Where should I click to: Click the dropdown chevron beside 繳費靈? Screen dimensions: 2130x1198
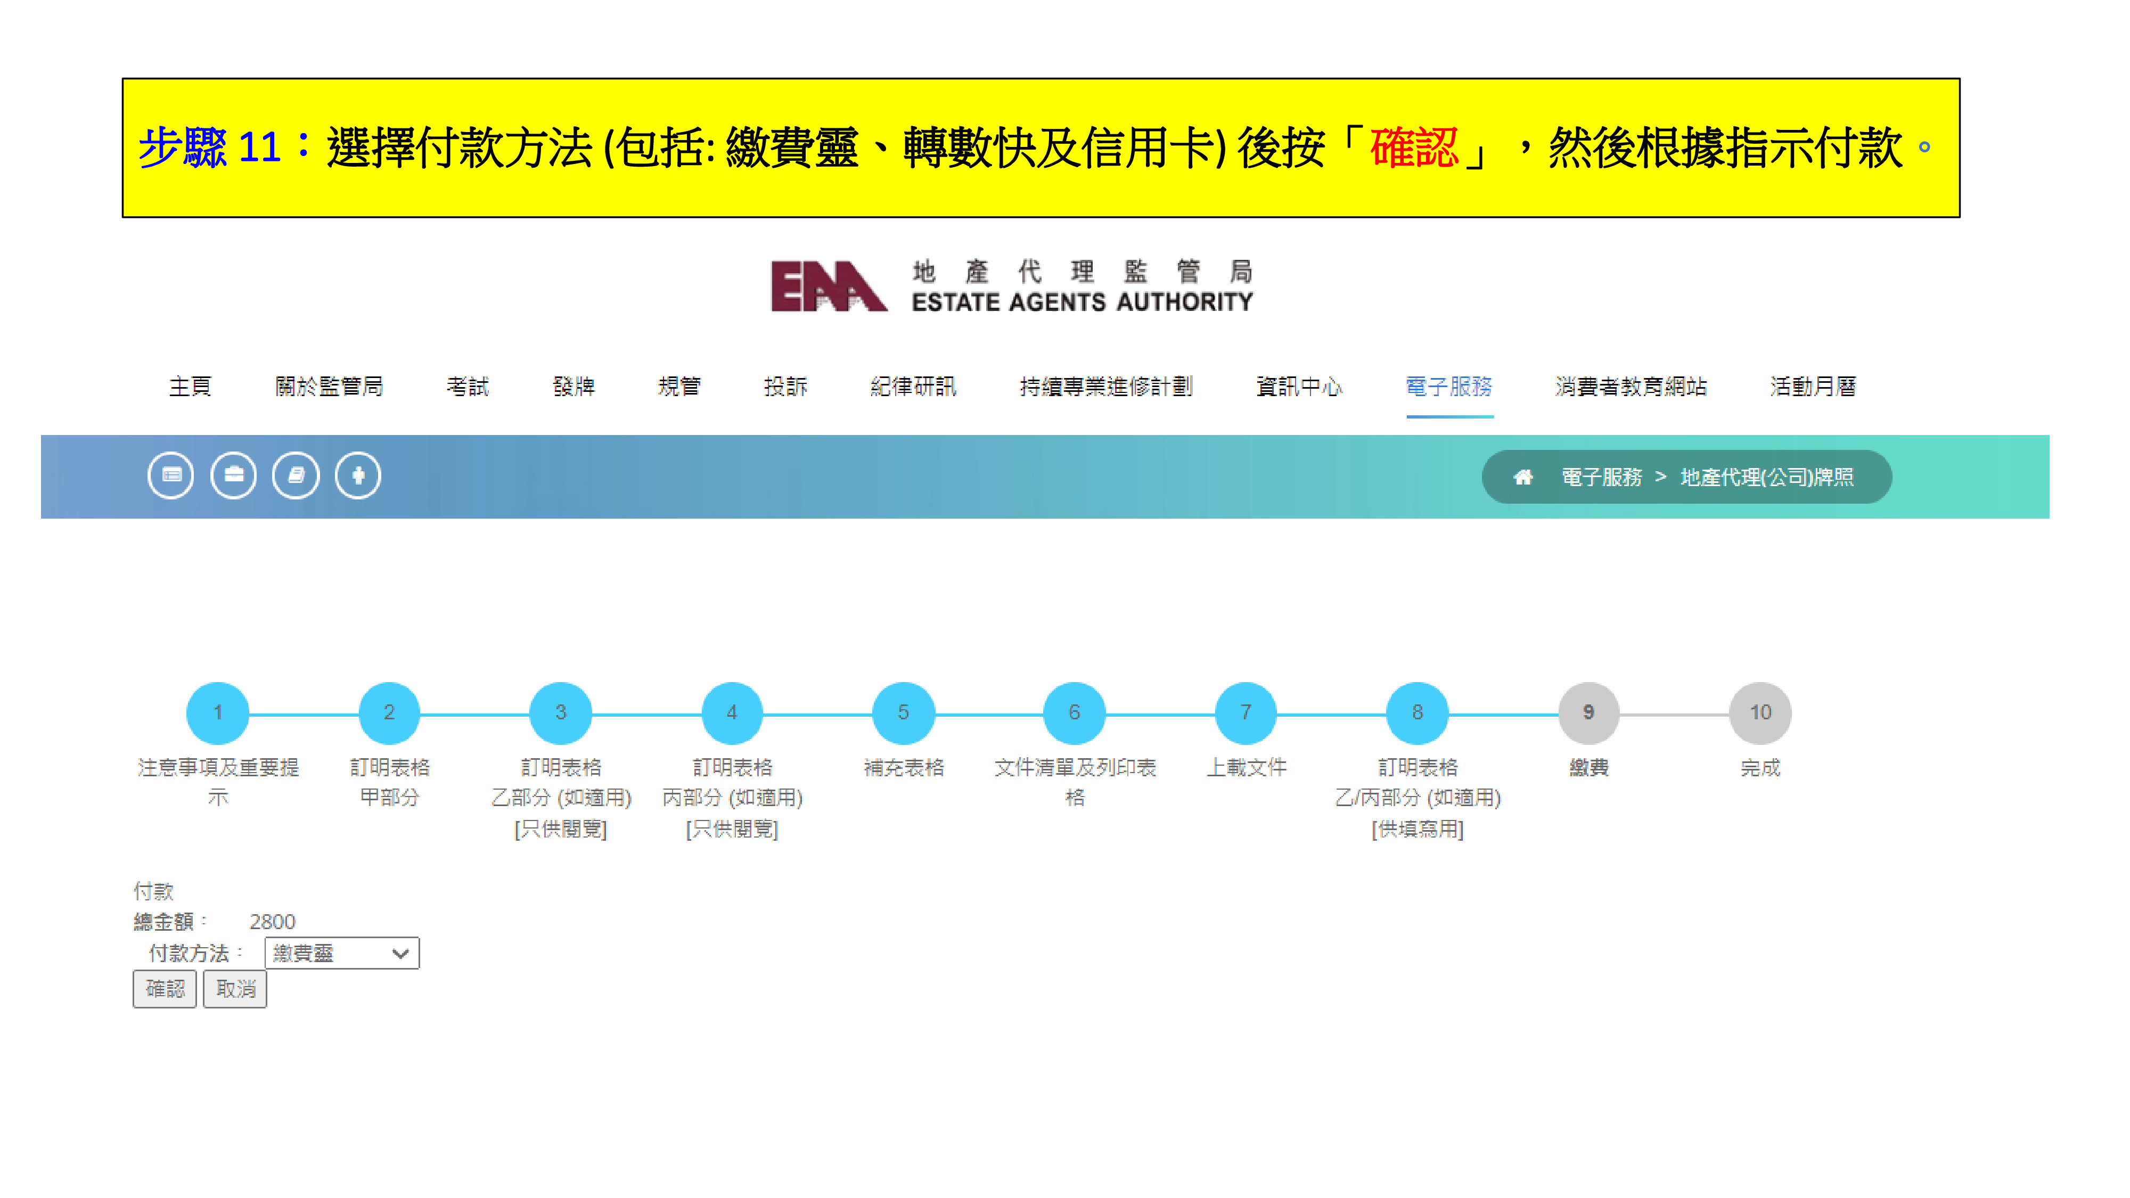click(x=401, y=953)
